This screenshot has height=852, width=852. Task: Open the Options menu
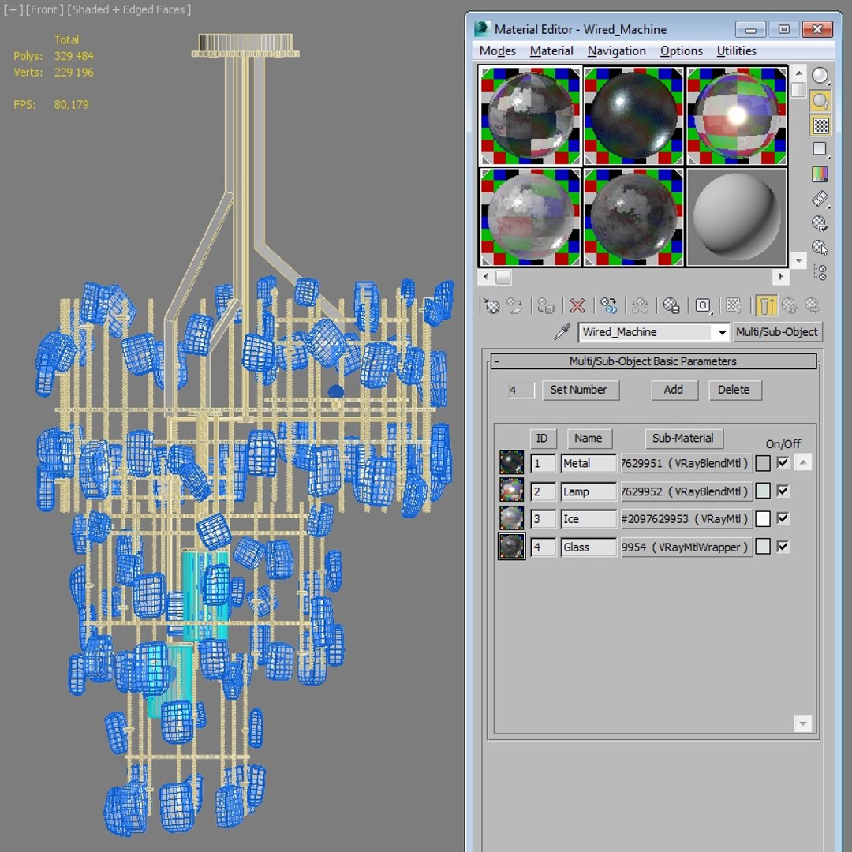(x=682, y=50)
